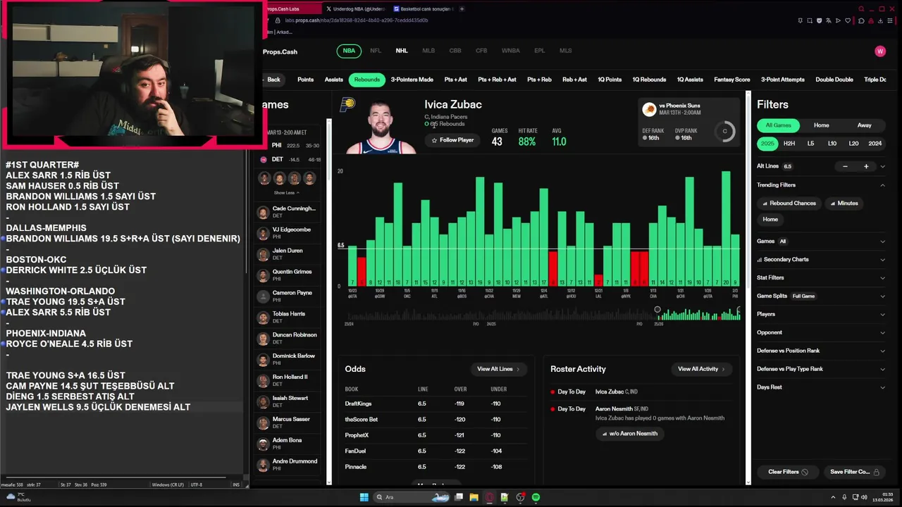Expand the Alt Lines dropdown chevron
The height and width of the screenshot is (507, 902).
[882, 167]
